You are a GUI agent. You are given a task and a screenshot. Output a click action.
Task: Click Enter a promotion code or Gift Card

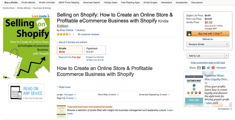pos(208,62)
